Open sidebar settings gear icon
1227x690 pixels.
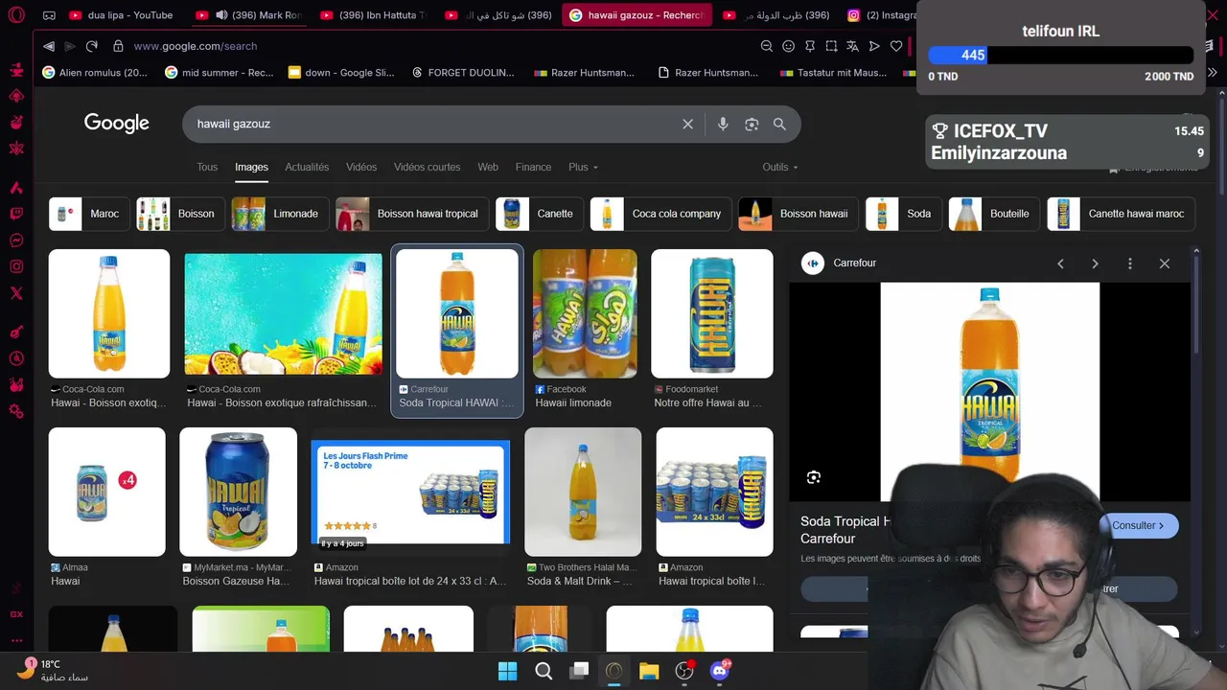16,411
